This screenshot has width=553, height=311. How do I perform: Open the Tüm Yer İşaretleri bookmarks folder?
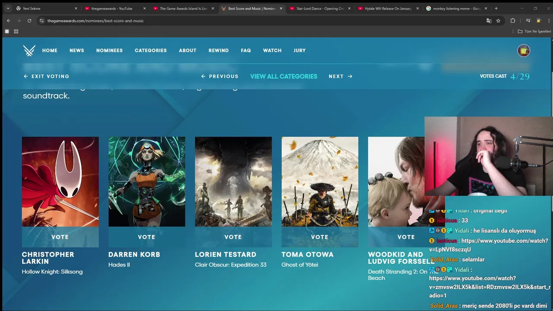point(534,32)
